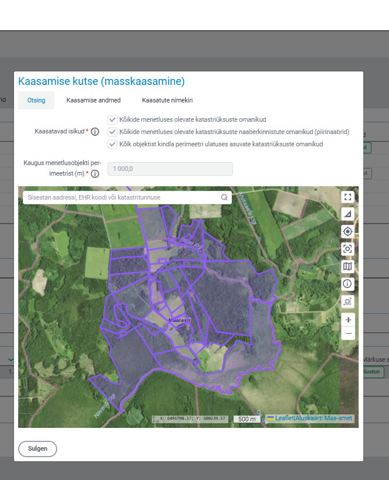Focus the address or cadastre search field
Screen dimensions: 389x480
pyautogui.click(x=127, y=197)
